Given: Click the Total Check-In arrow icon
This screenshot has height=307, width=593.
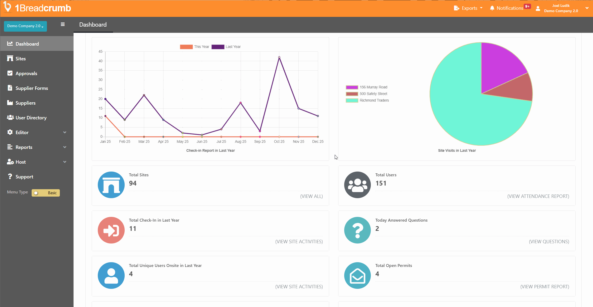Looking at the screenshot, I should [x=111, y=230].
